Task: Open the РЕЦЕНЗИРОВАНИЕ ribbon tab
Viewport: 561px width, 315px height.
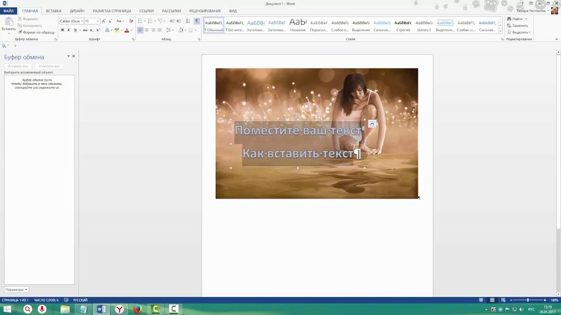Action: point(205,11)
